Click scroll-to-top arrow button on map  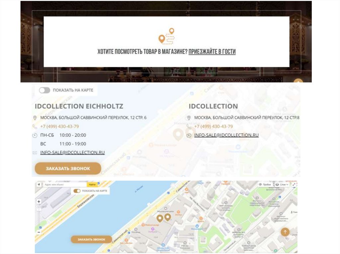click(x=285, y=232)
